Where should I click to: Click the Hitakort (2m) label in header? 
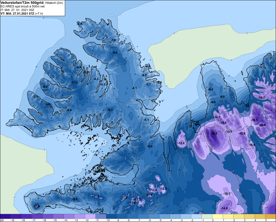click(54, 3)
